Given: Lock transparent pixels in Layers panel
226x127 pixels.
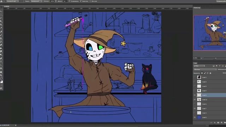Looking at the screenshot, I should (202, 73).
